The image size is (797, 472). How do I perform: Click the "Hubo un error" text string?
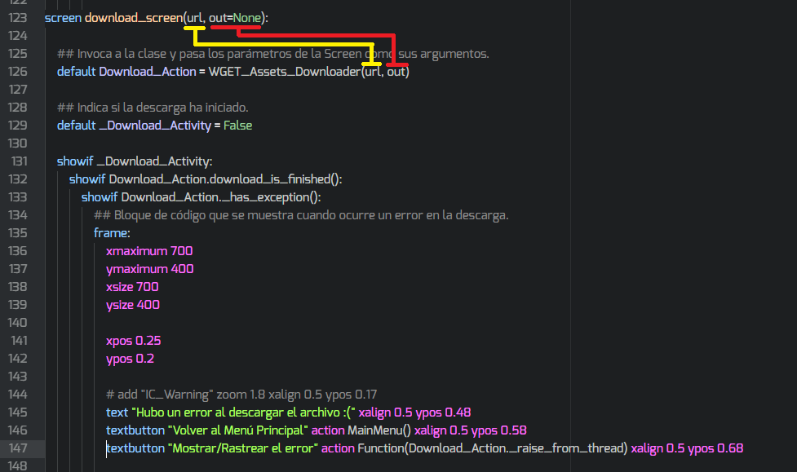tap(243, 412)
